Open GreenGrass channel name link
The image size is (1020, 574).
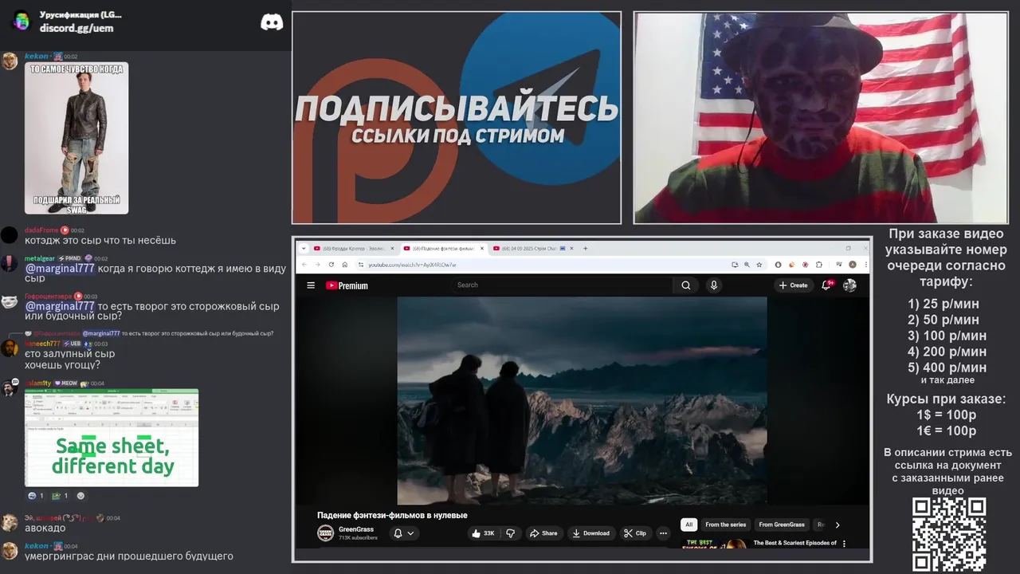(356, 529)
